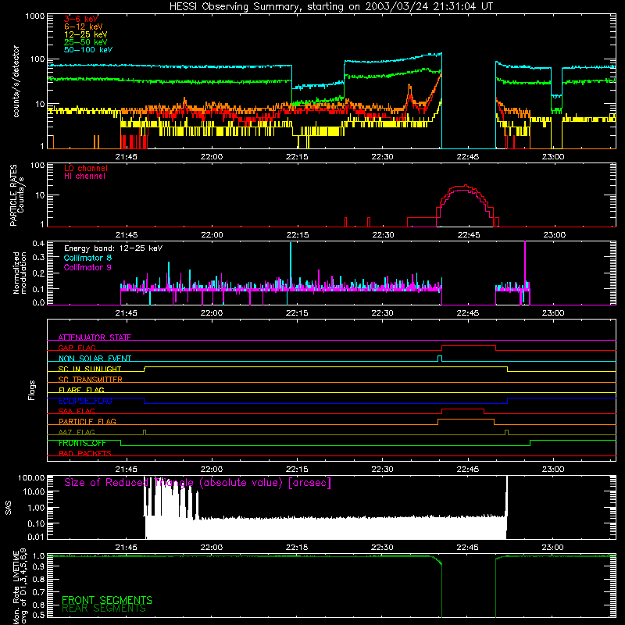Click the AAZ_FLAG pulse near 22:52
Viewport: 625px width, 625px height.
506,433
